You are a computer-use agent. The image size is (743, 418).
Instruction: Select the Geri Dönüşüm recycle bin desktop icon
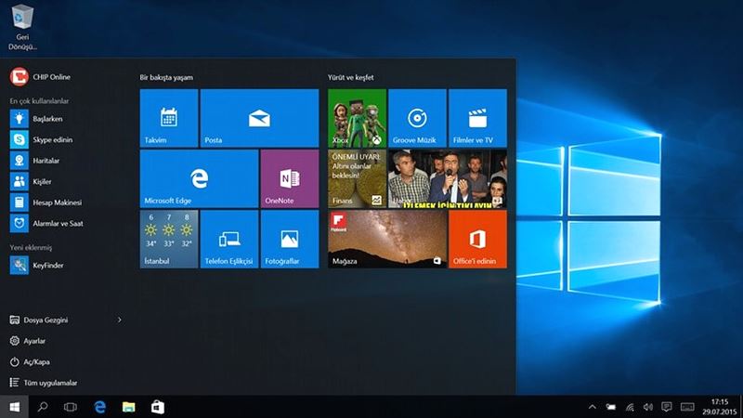(22, 27)
